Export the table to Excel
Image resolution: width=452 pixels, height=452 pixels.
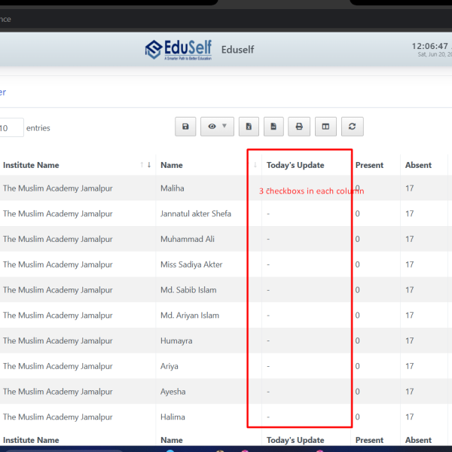(249, 127)
